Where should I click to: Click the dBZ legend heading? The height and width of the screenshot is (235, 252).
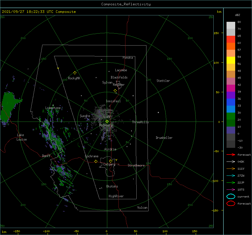[x=237, y=15]
